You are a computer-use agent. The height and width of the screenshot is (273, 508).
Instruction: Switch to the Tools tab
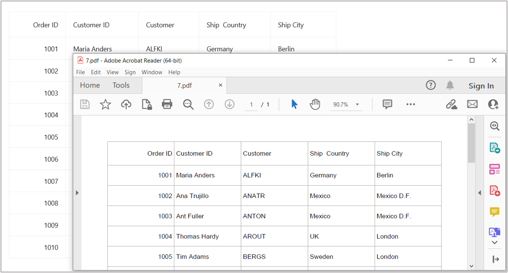[x=121, y=85]
